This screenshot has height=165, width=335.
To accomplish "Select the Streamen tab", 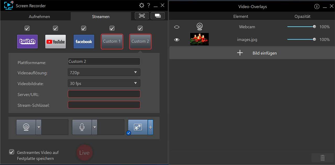I will (101, 17).
